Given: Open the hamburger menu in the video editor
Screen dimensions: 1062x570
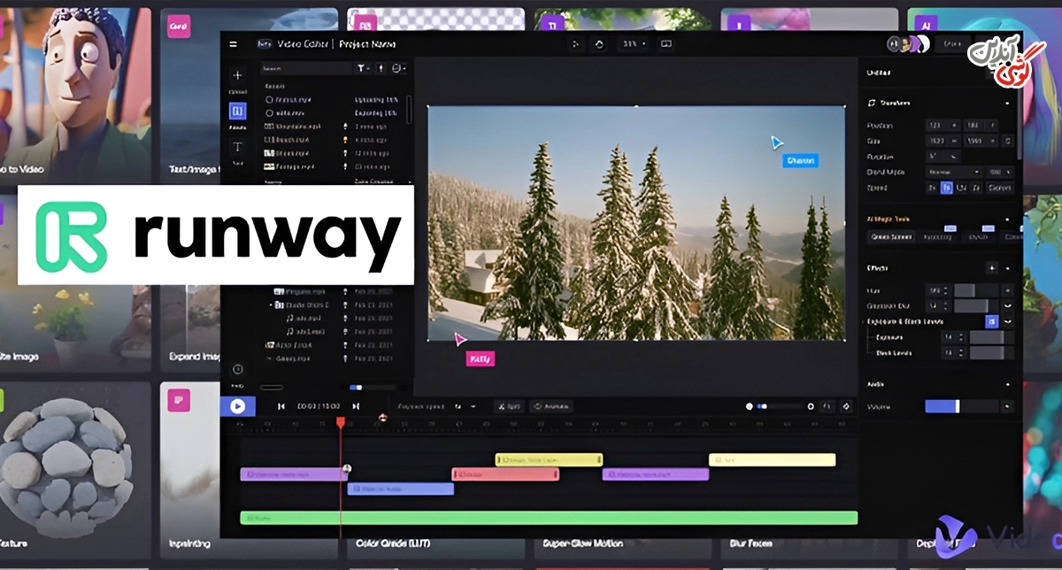Looking at the screenshot, I should click(233, 44).
